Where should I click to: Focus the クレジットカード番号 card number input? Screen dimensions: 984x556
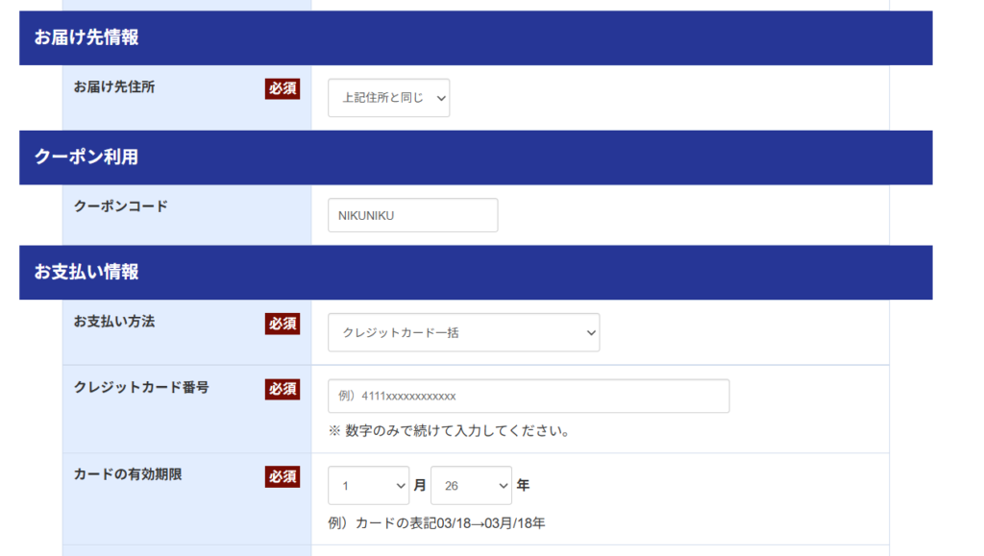[x=528, y=396]
